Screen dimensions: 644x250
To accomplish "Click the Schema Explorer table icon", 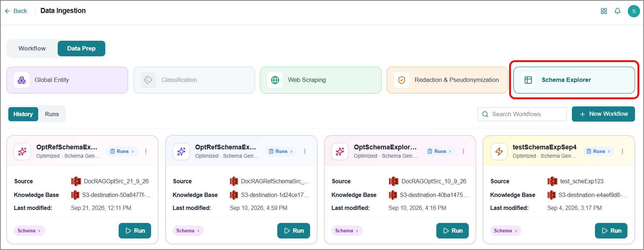I will click(528, 80).
